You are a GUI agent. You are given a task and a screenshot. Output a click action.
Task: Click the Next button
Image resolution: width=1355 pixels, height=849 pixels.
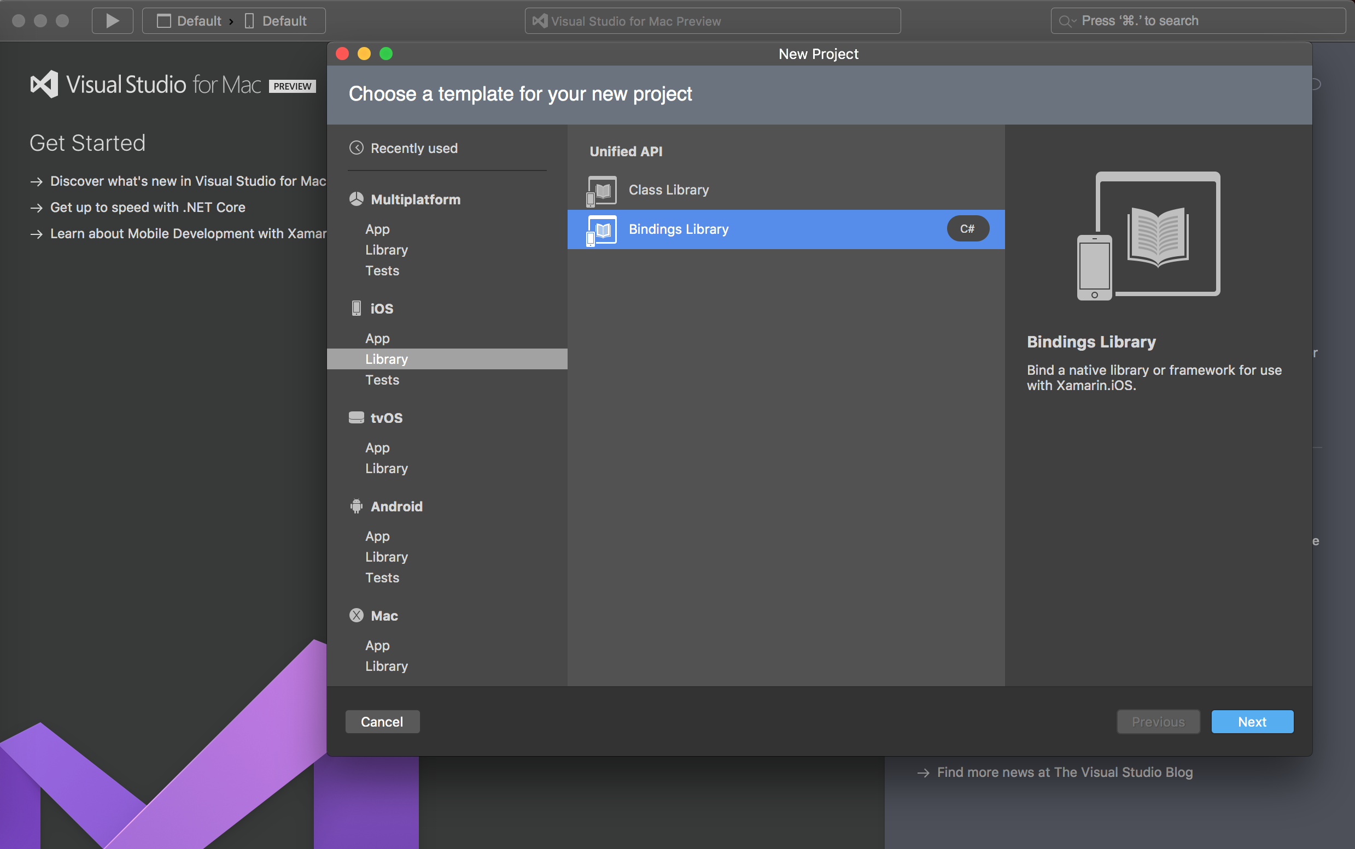pos(1252,722)
